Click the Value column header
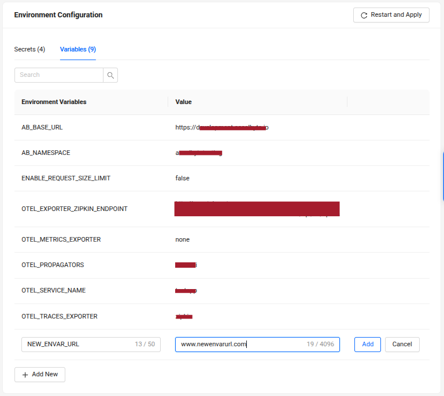This screenshot has height=396, width=444. coord(183,102)
